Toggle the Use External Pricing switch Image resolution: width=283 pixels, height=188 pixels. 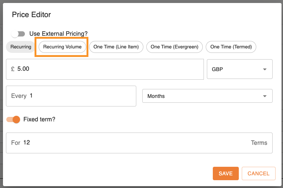pos(18,34)
